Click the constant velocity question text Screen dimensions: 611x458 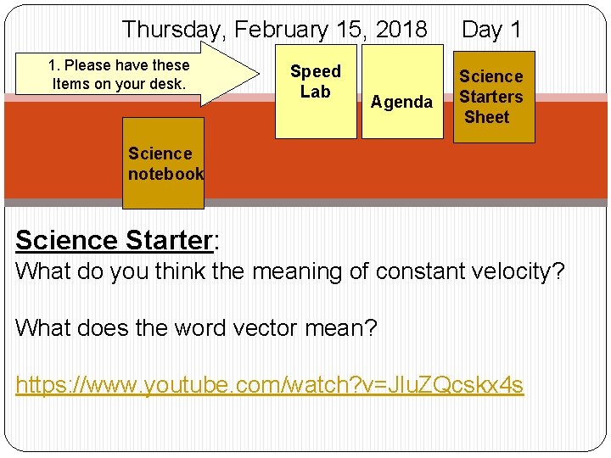pyautogui.click(x=289, y=272)
